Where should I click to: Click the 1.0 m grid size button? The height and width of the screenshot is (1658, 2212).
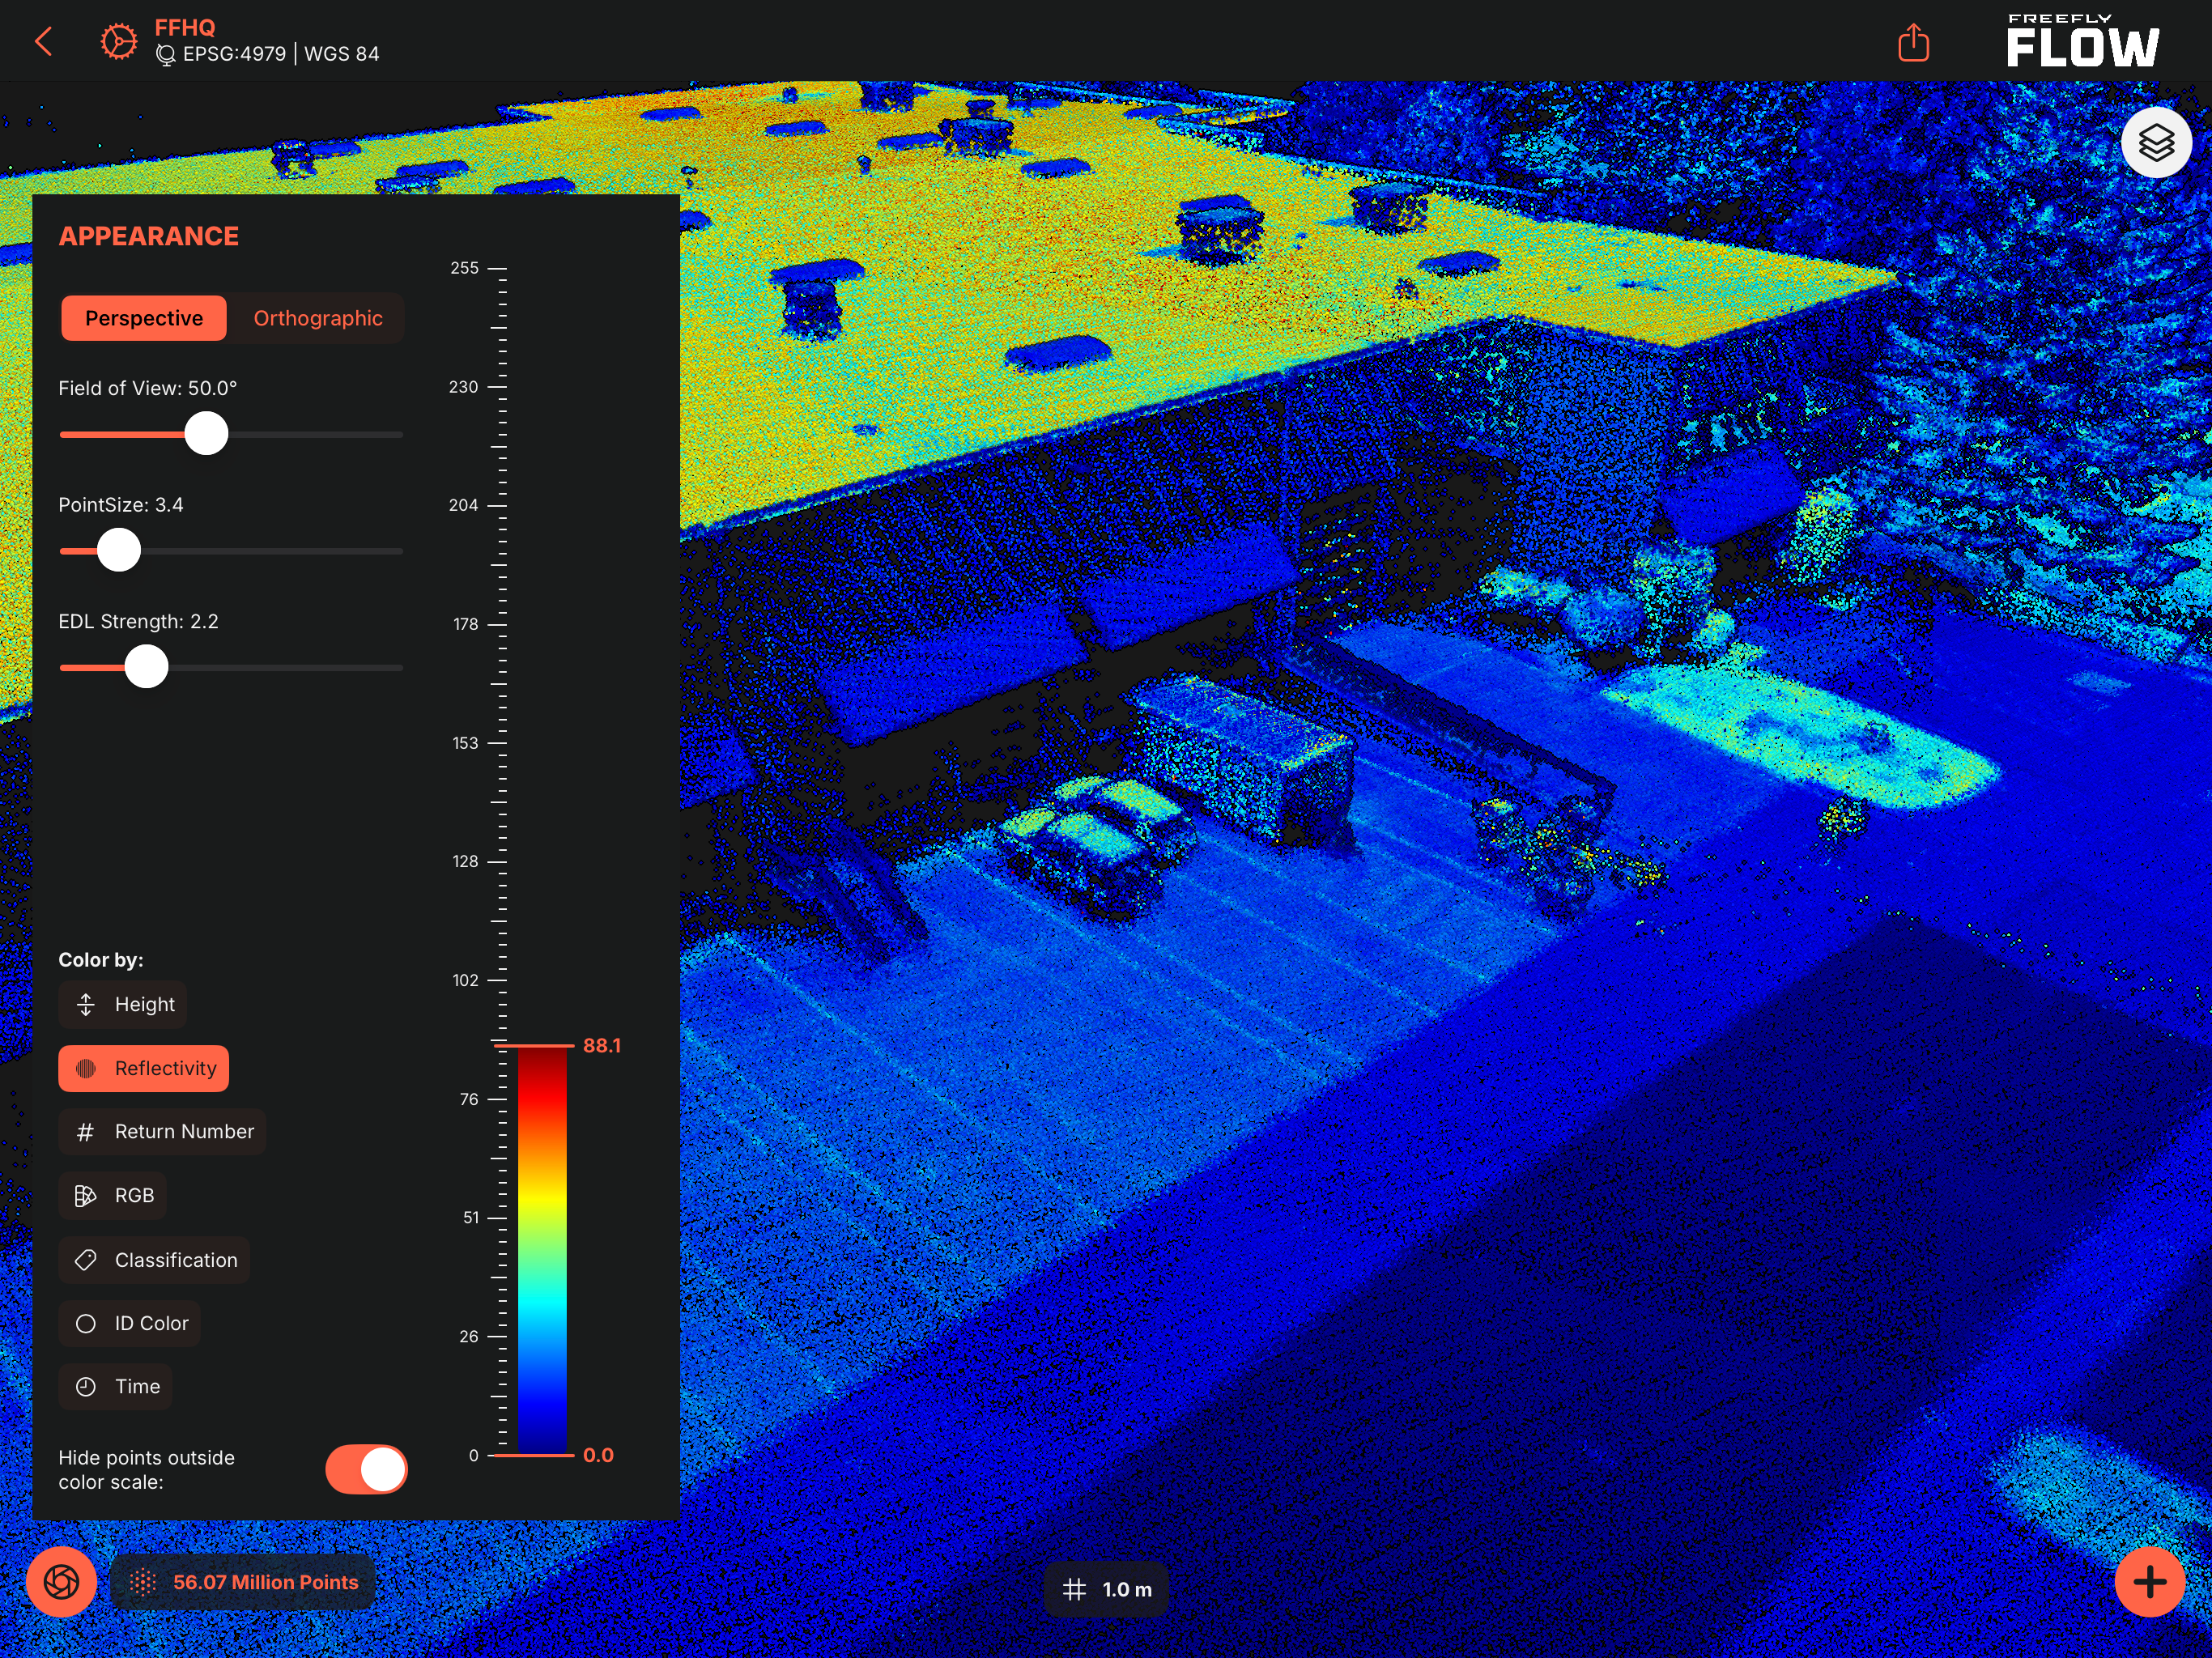pyautogui.click(x=1106, y=1589)
